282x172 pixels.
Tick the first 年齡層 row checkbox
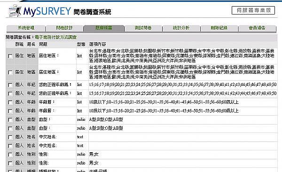coord(10,102)
